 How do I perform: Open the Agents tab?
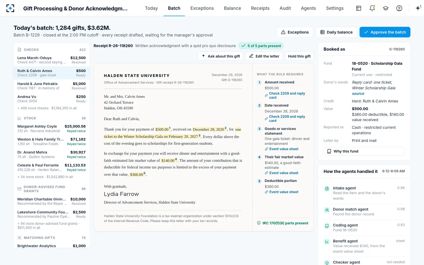tap(308, 8)
